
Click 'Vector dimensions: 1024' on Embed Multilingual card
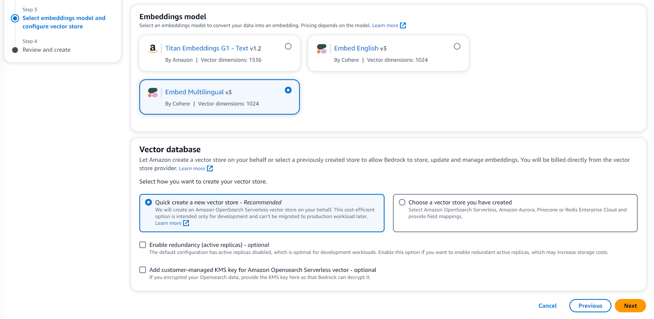[x=229, y=103]
